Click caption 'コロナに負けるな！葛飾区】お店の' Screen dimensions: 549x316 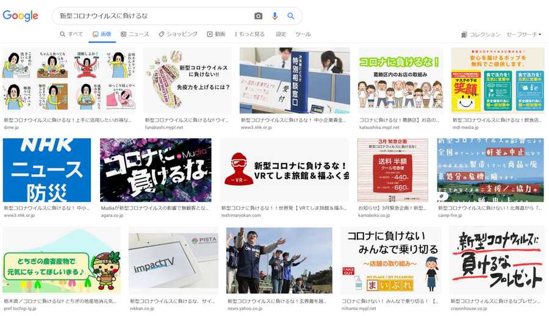[x=399, y=120]
